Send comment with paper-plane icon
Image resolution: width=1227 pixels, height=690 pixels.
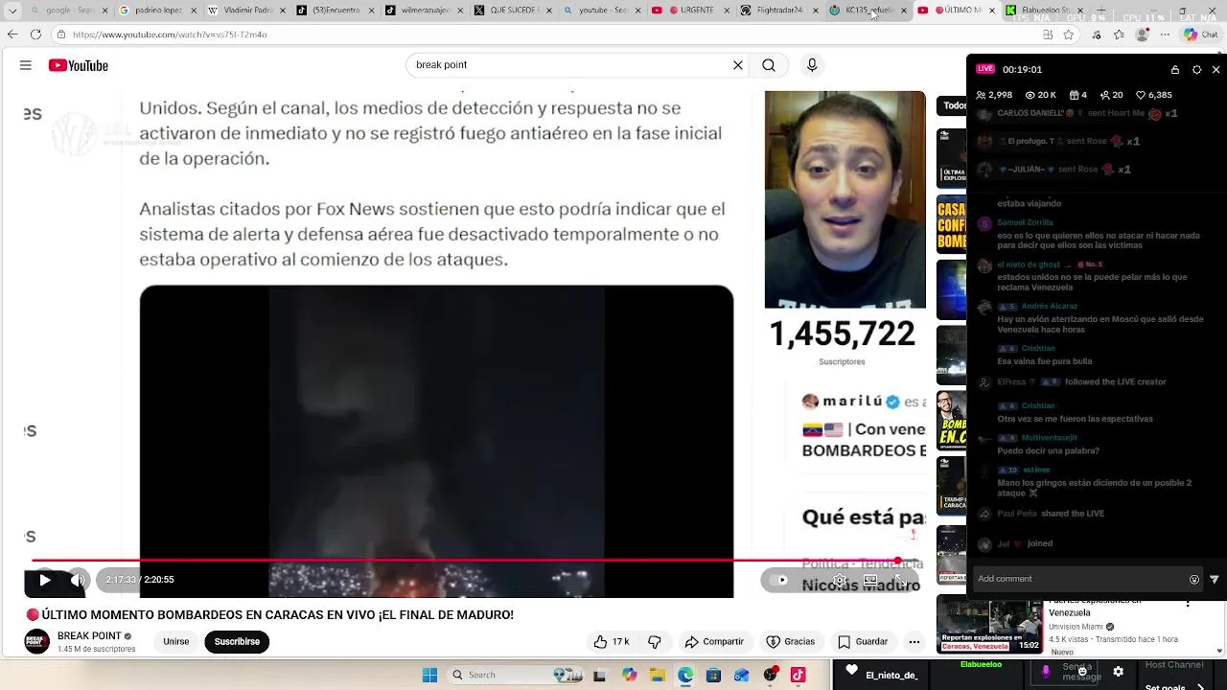click(x=1215, y=580)
